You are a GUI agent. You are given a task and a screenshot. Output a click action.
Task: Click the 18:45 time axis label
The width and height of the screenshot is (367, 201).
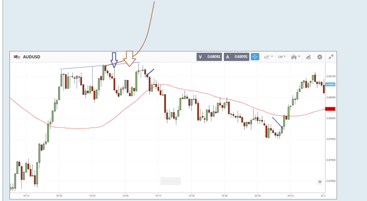coord(92,196)
